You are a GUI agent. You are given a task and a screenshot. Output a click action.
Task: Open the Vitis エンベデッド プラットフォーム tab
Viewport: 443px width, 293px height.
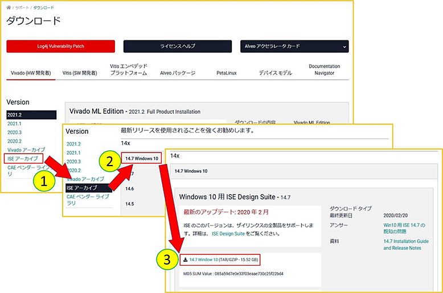pos(129,69)
